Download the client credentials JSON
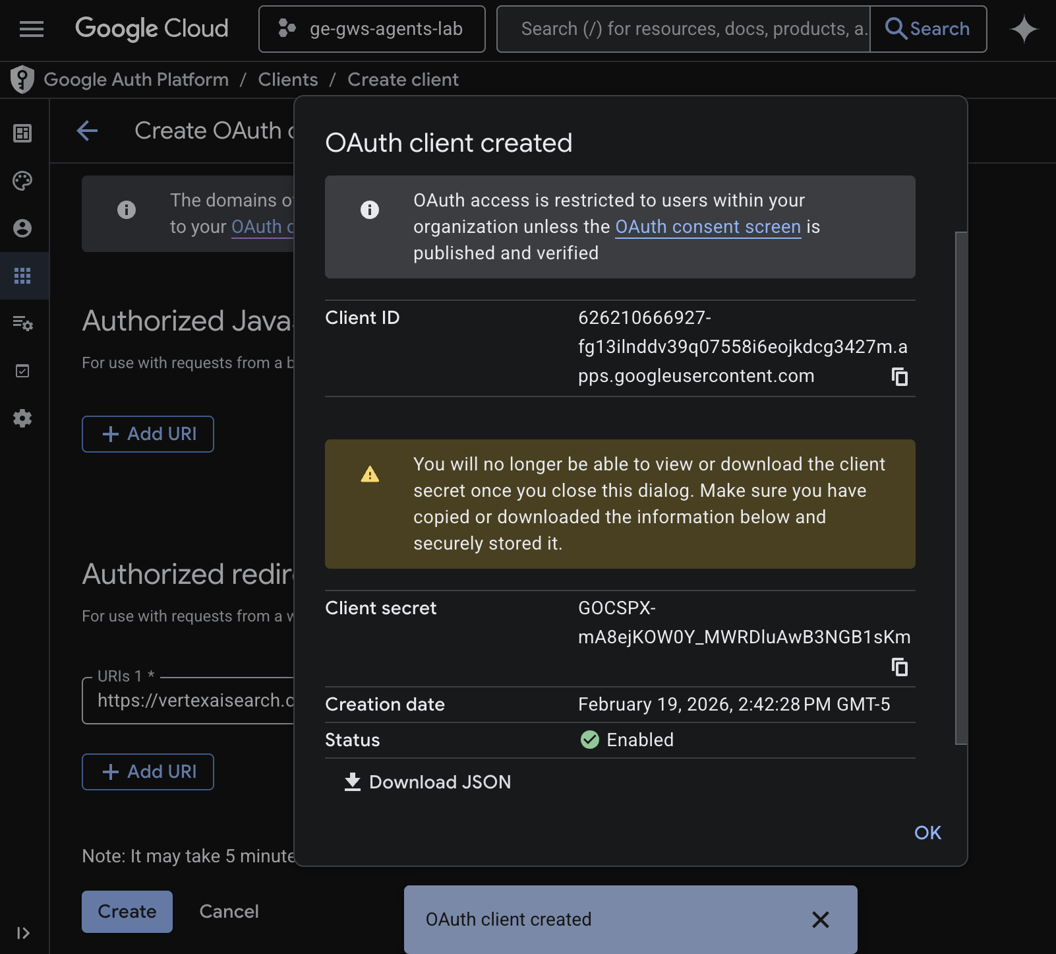 pyautogui.click(x=428, y=782)
